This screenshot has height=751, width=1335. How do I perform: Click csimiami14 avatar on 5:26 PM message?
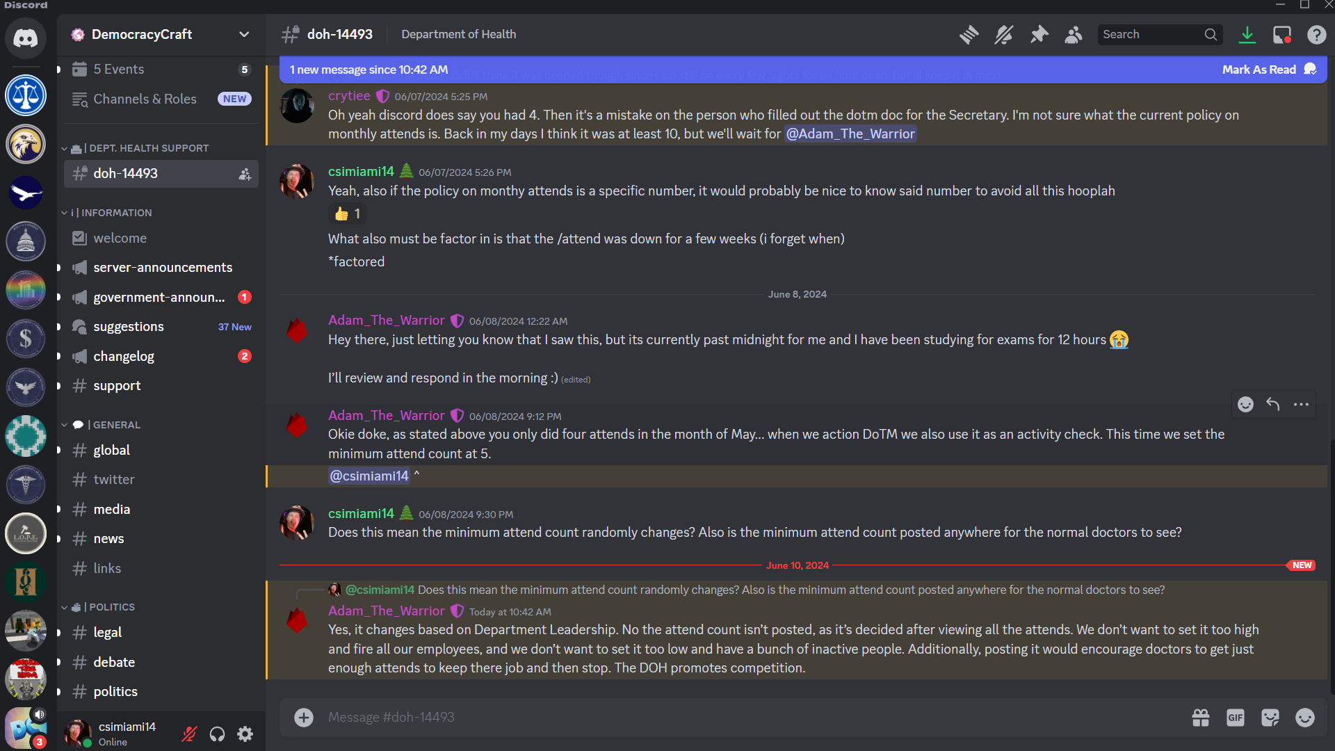coord(297,181)
